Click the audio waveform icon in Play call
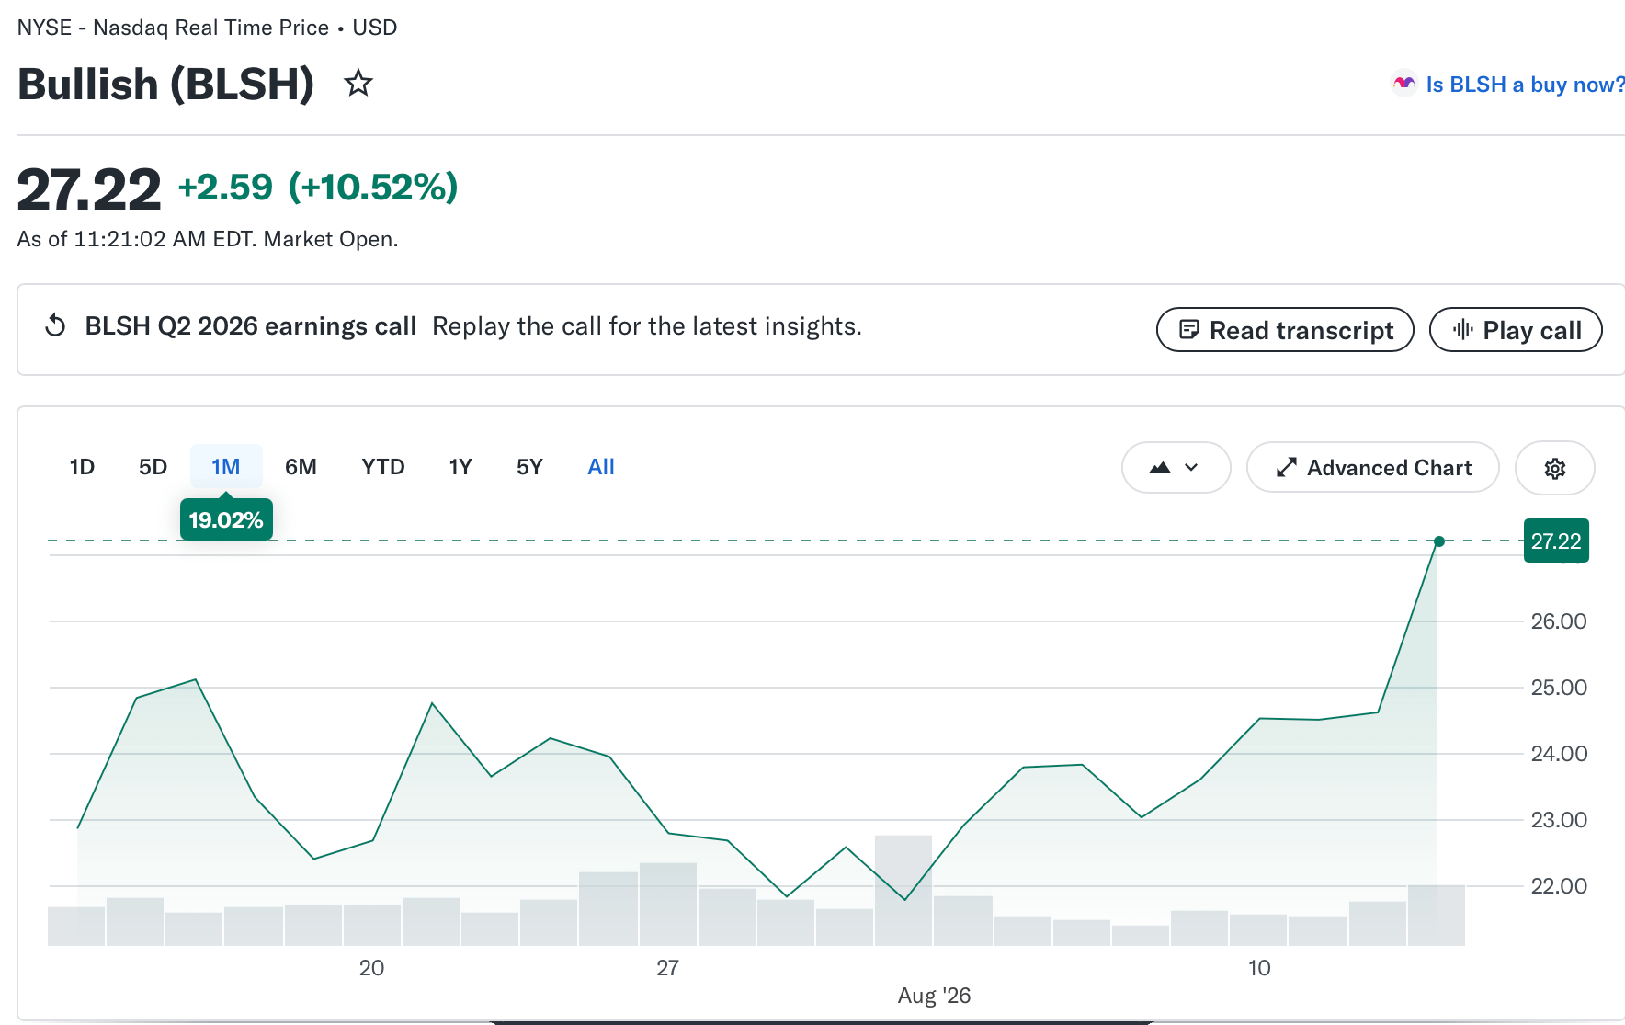 coord(1462,329)
